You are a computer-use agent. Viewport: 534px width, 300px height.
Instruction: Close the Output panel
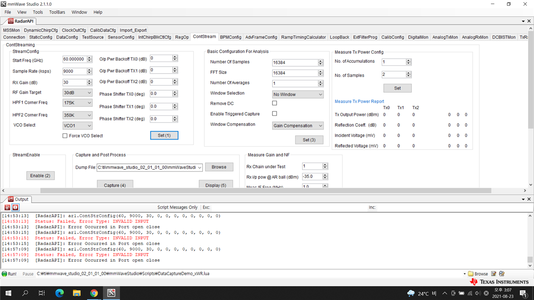pyautogui.click(x=530, y=199)
